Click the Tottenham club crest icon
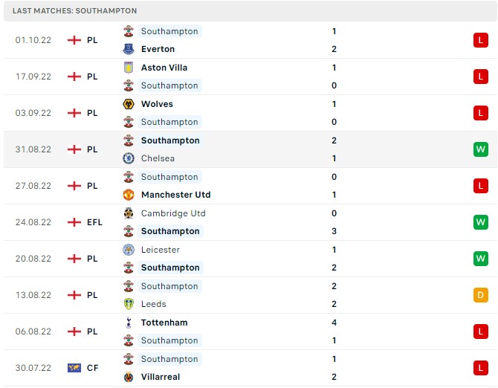Screen dimensions: 498x388 click(129, 323)
